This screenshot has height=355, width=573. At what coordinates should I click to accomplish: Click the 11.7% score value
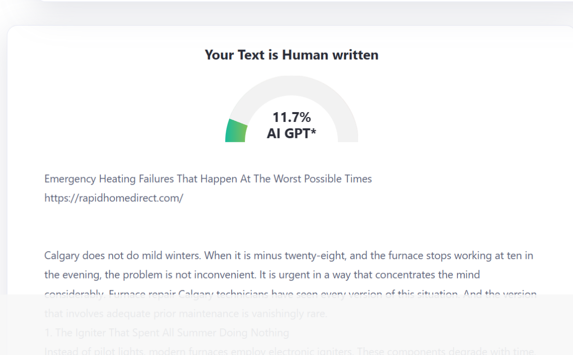coord(291,118)
